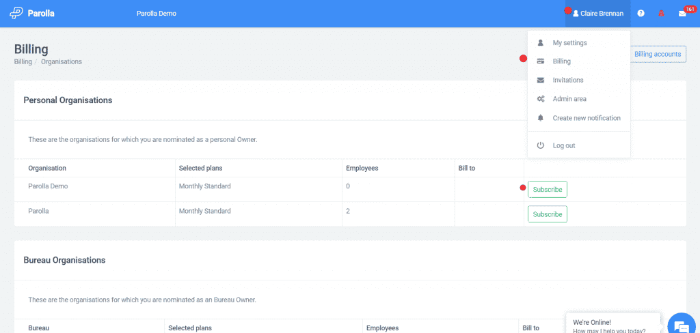This screenshot has height=333, width=700.
Task: Click Employees header in Personal table
Action: (362, 168)
